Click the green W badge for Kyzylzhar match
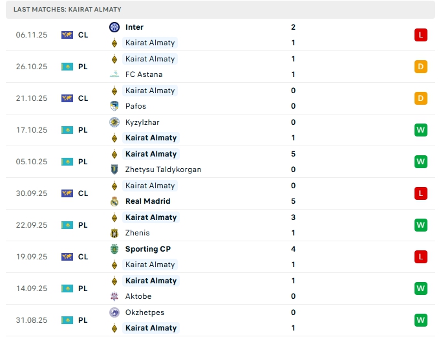441x337 pixels. pos(421,130)
